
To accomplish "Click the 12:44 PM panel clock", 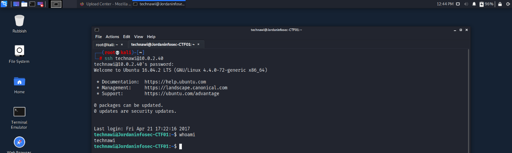I will pyautogui.click(x=445, y=4).
